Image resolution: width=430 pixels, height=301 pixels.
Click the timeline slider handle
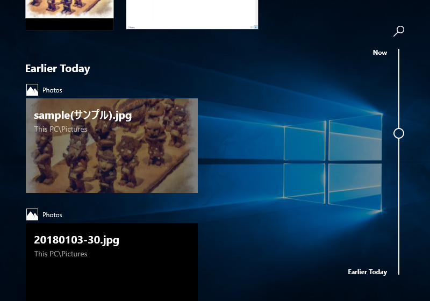coord(399,133)
